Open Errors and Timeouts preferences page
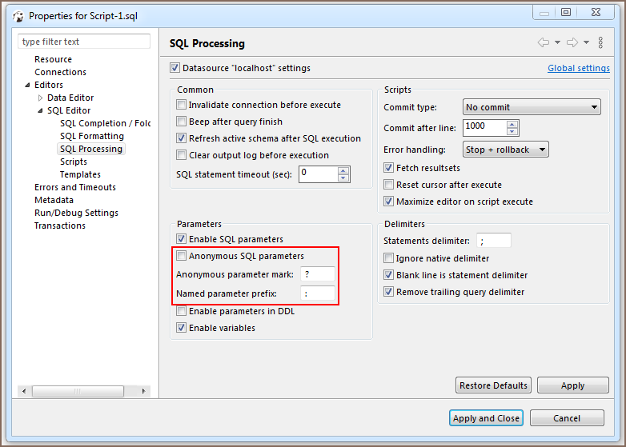 tap(74, 187)
